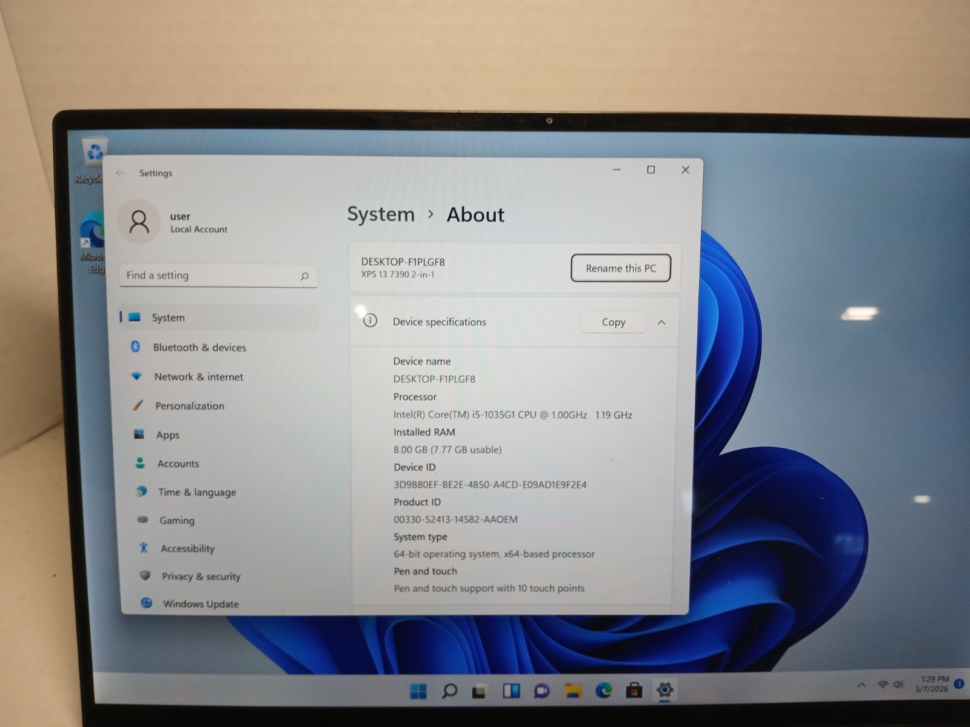Click the System breadcrumb link
This screenshot has height=727, width=970.
pyautogui.click(x=381, y=214)
